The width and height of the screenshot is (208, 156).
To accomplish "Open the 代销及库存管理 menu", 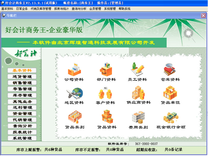I will pyautogui.click(x=41, y=9).
